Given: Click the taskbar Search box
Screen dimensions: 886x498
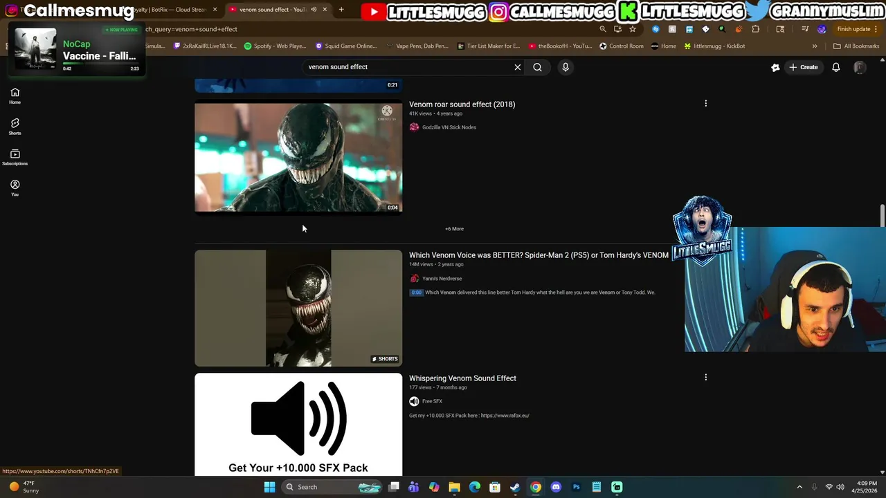Looking at the screenshot, I should click(x=333, y=487).
